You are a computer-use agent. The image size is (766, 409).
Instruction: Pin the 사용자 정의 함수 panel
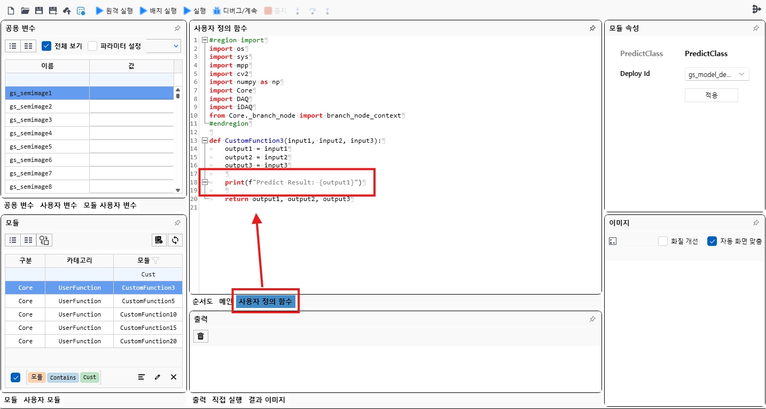click(x=592, y=28)
